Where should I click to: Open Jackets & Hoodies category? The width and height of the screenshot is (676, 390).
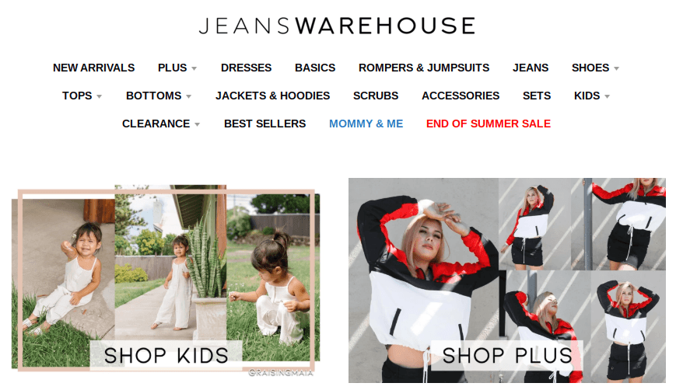click(x=272, y=96)
